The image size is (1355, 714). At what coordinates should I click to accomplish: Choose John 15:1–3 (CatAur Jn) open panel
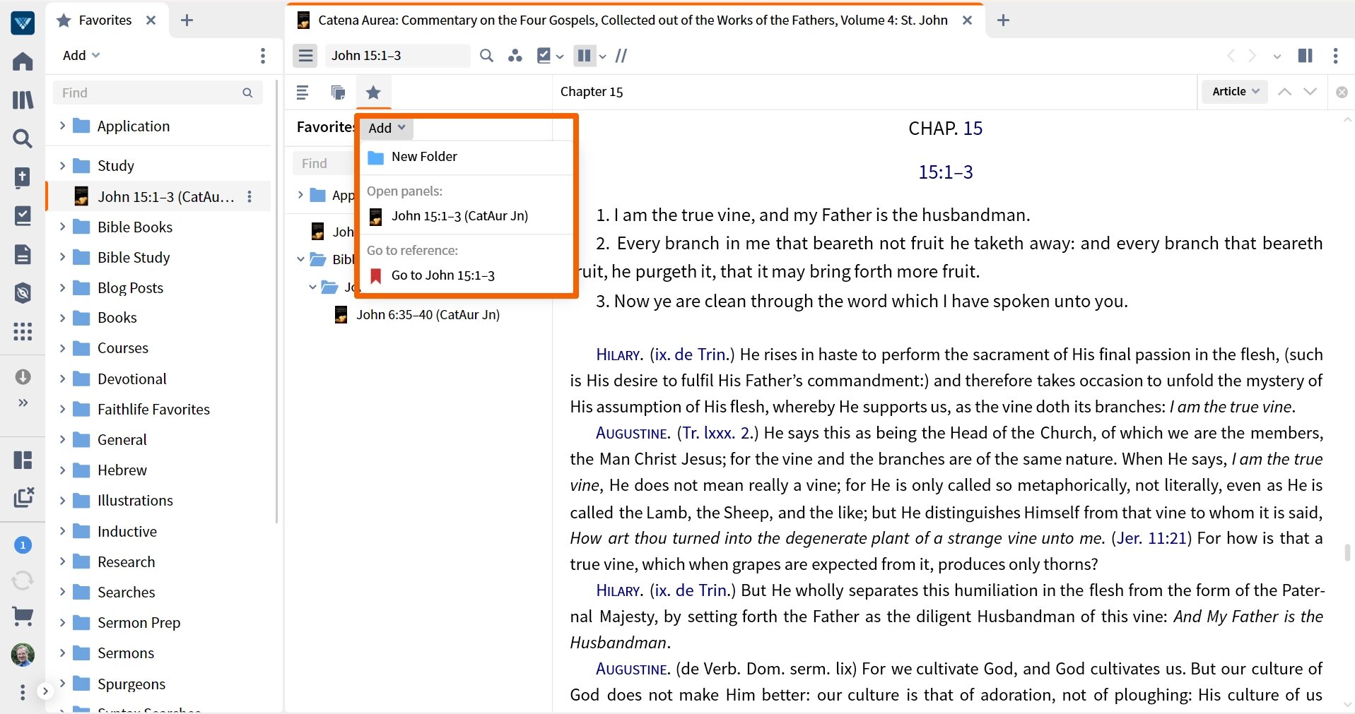tap(467, 216)
